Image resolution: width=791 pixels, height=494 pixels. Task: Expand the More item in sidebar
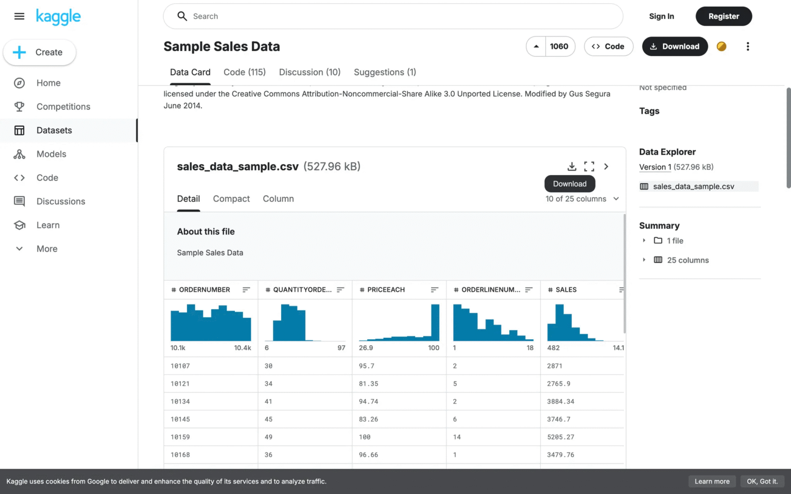point(46,249)
